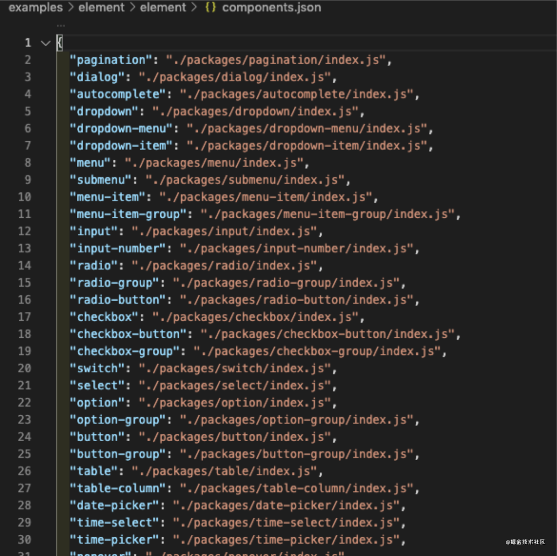Click the "dialog" key on line 3
The height and width of the screenshot is (556, 557).
[x=97, y=77]
